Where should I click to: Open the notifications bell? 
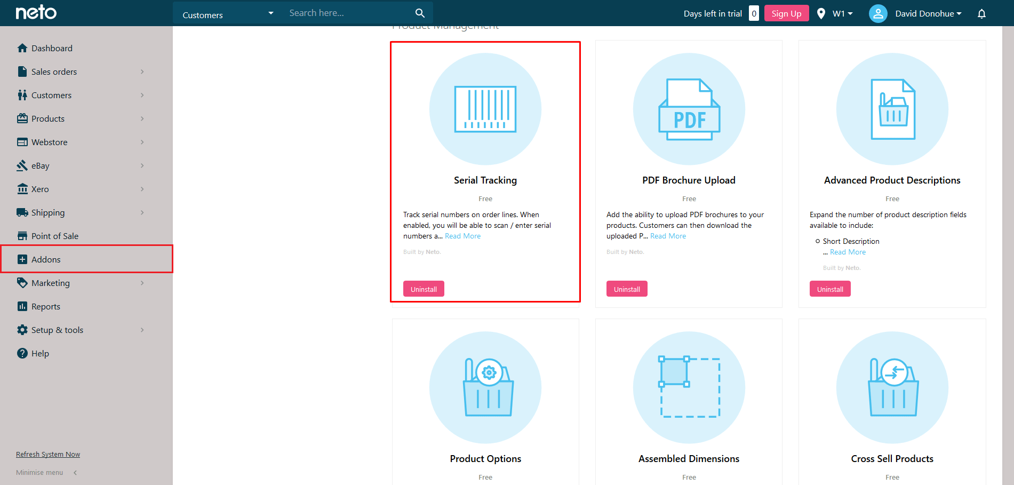point(981,14)
